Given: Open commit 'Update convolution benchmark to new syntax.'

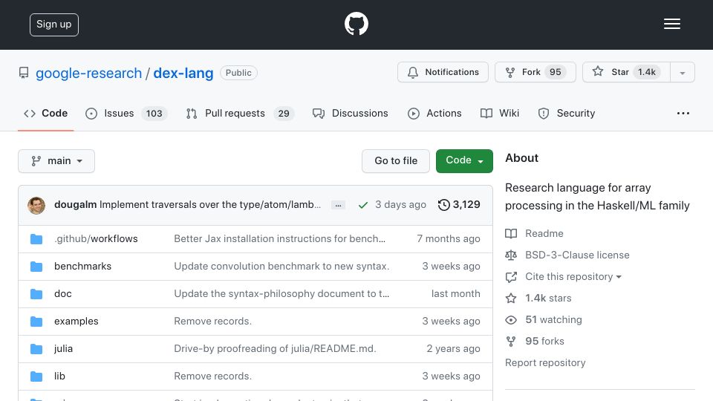Looking at the screenshot, I should click(x=281, y=266).
